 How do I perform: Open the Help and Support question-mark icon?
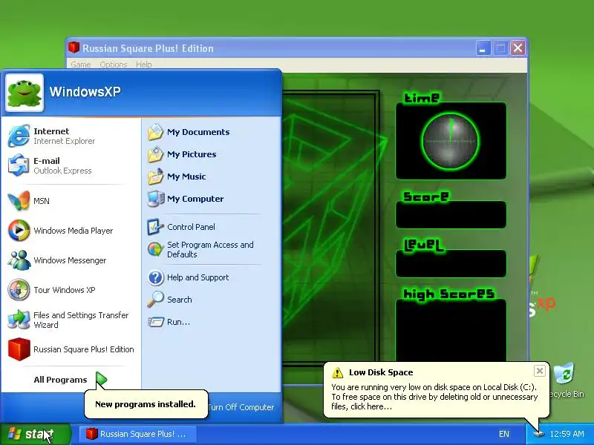(155, 277)
